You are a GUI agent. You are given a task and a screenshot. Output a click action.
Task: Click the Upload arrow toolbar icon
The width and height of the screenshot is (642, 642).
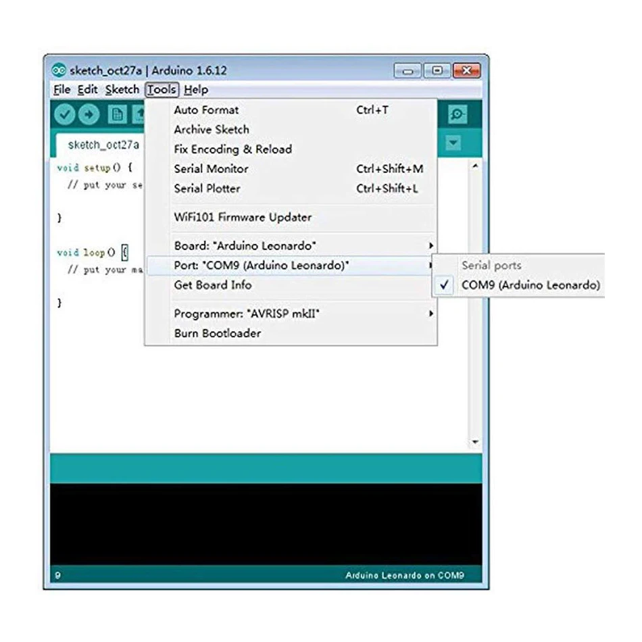click(x=89, y=114)
